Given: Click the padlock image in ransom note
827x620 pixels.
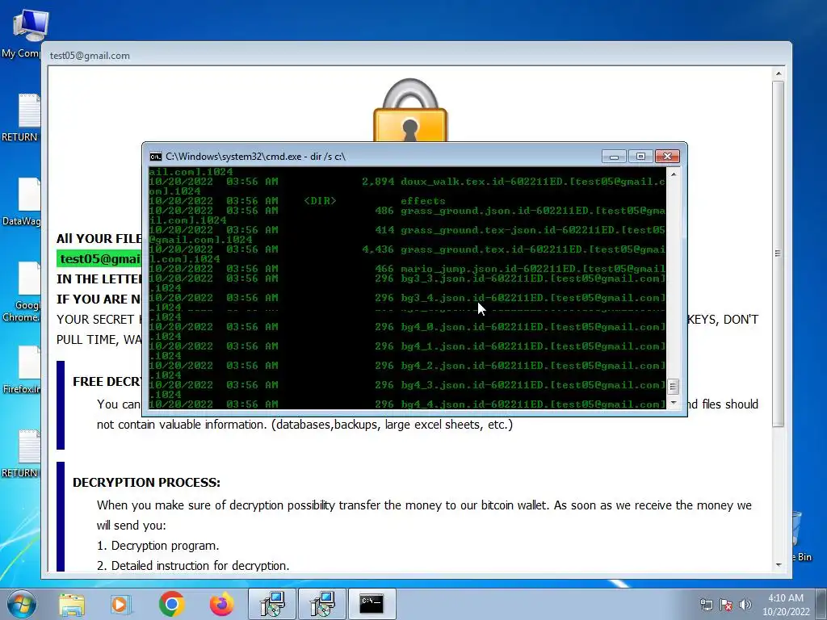Looking at the screenshot, I should 410,110.
